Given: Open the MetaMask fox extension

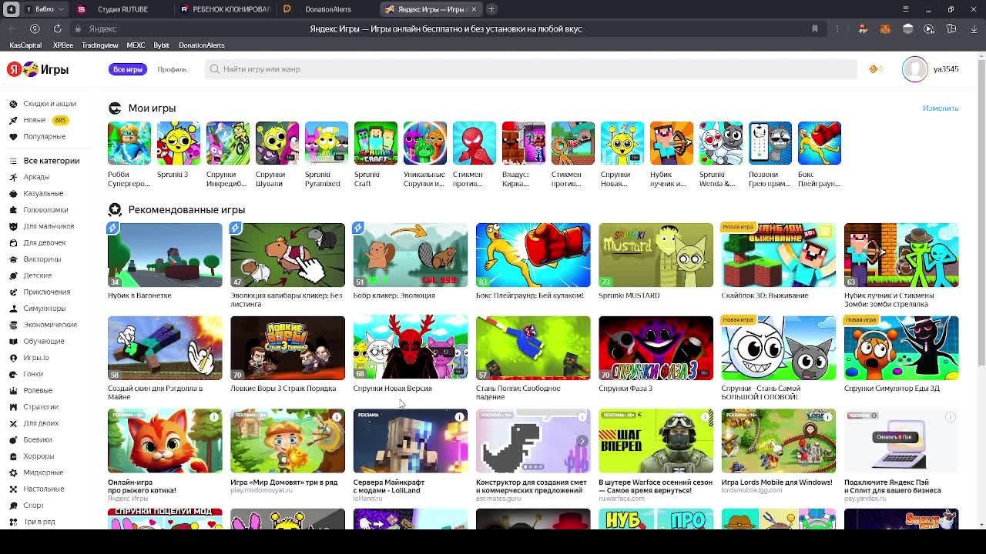Looking at the screenshot, I should pyautogui.click(x=885, y=28).
